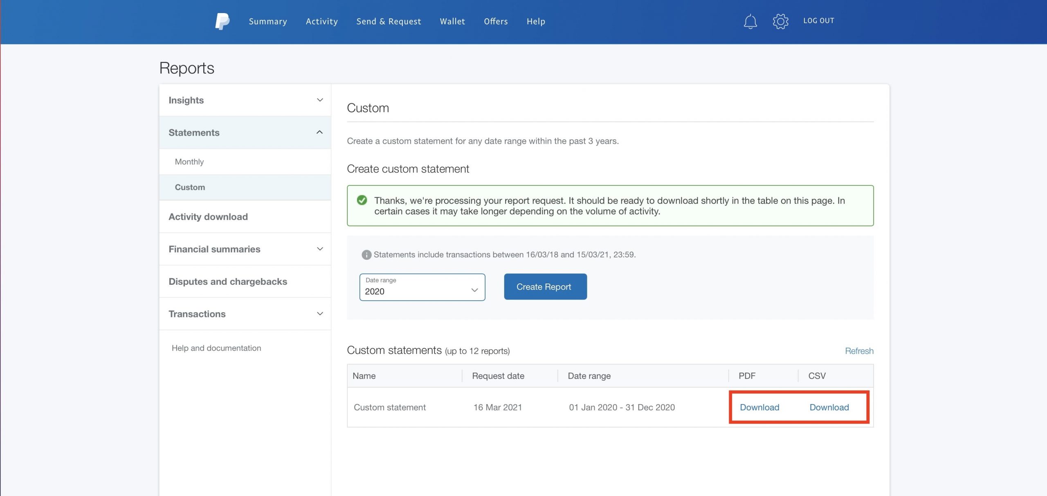Open the Date range dropdown
The image size is (1047, 496).
[x=422, y=287]
